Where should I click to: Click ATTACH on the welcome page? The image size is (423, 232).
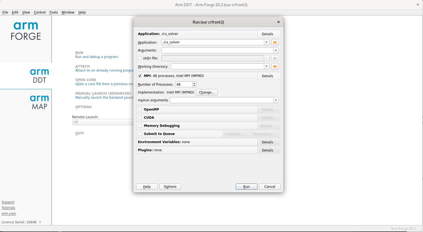[x=82, y=66]
